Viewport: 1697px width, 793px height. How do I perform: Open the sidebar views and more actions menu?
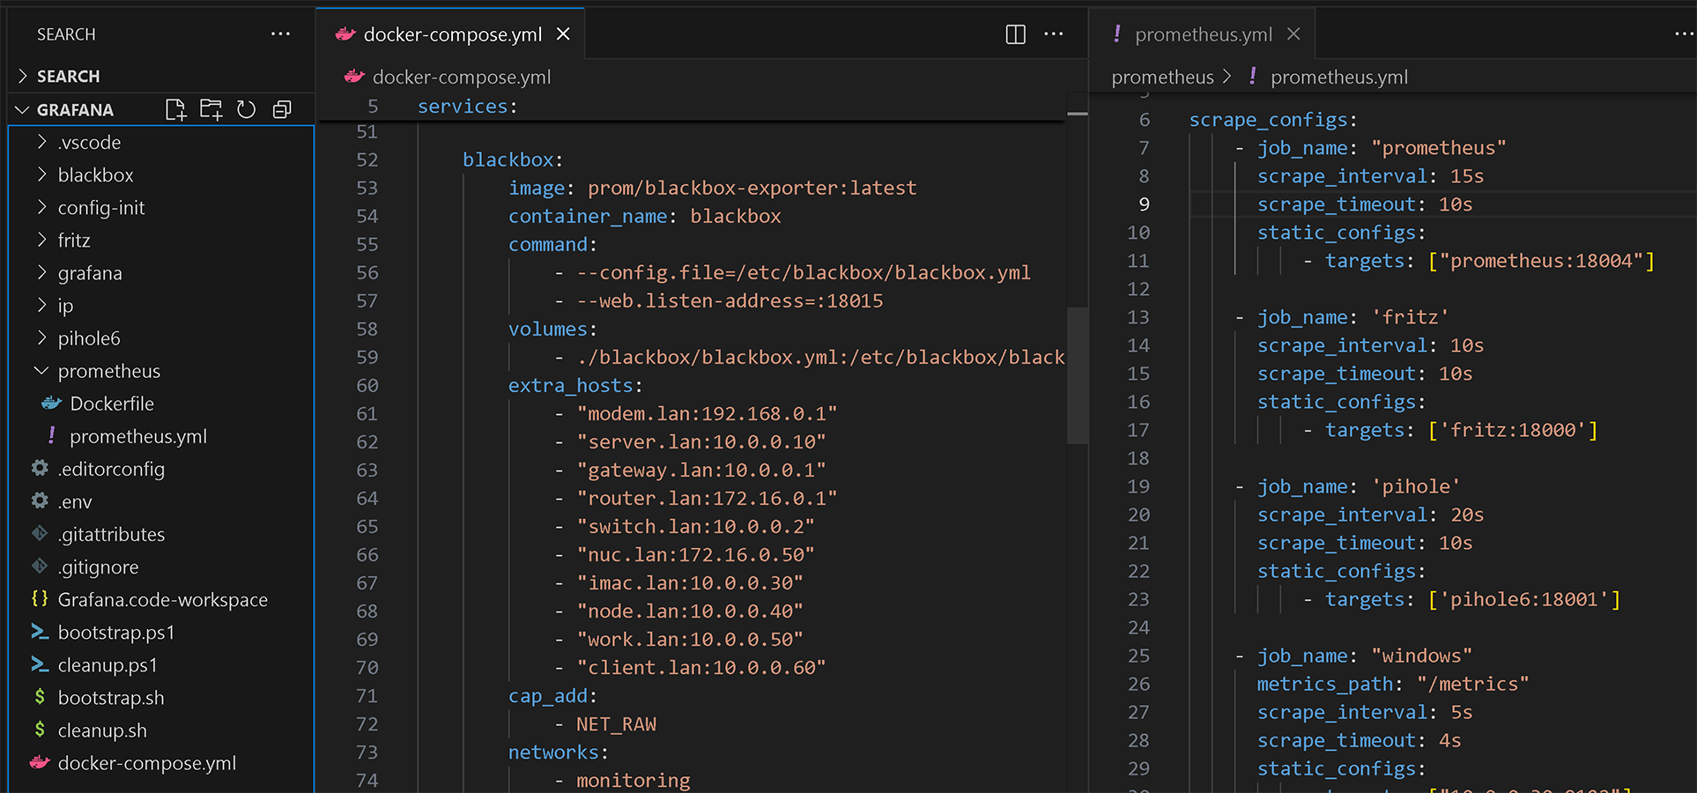pos(280,34)
